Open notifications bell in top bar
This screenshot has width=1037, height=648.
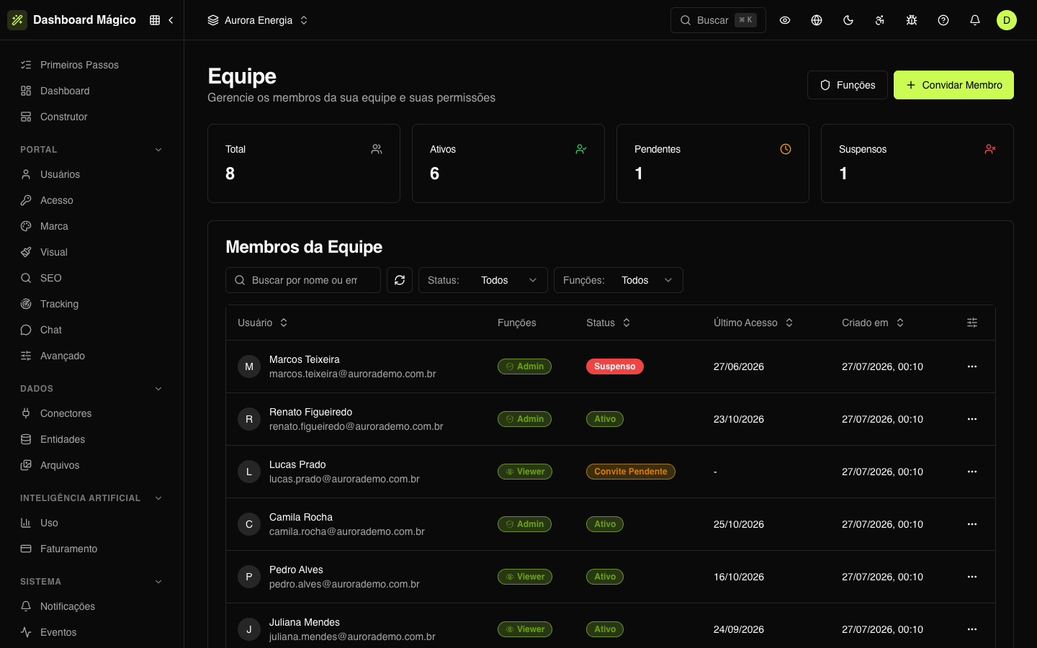975,20
